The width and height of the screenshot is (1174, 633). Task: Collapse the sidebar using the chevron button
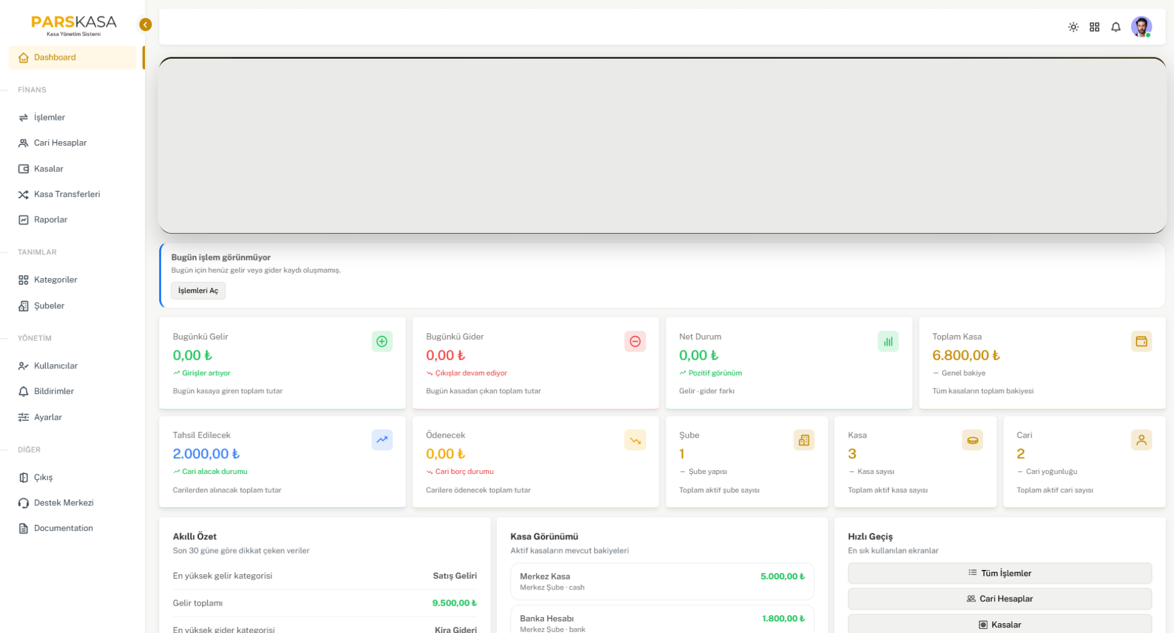pos(145,24)
